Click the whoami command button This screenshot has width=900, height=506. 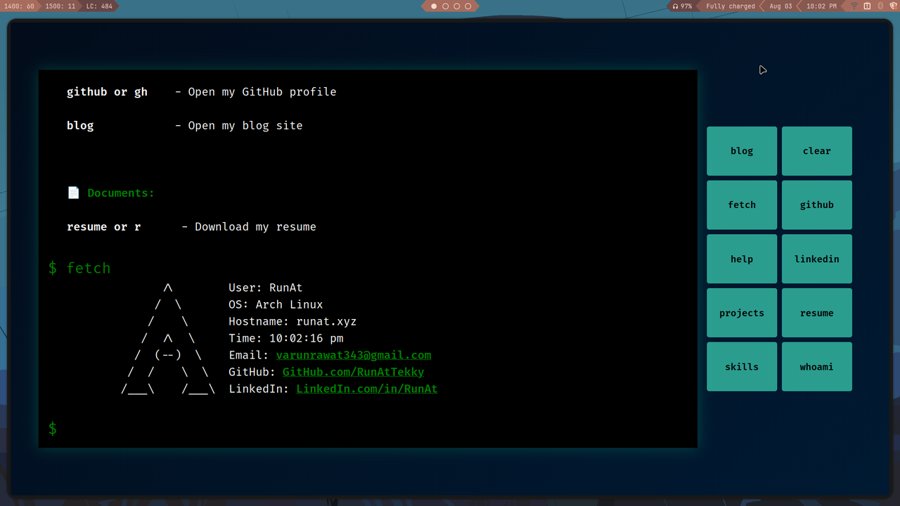pos(817,367)
